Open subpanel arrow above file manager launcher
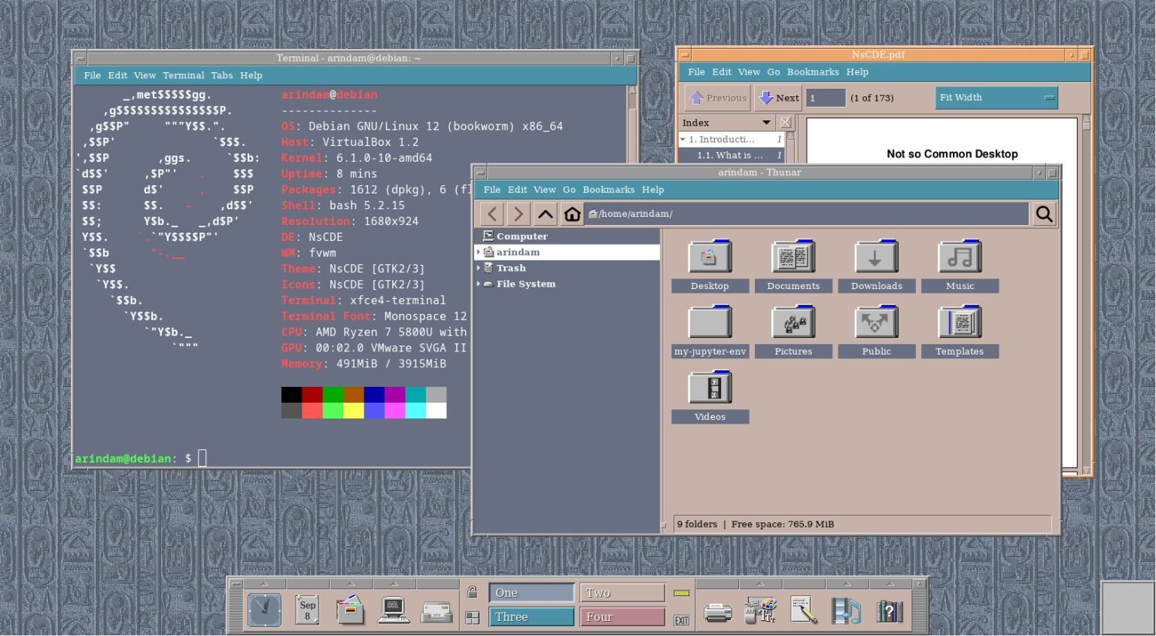The height and width of the screenshot is (636, 1156). coord(351,584)
